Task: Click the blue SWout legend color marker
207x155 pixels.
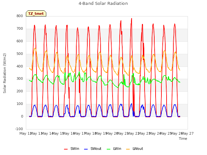Action: click(86, 149)
